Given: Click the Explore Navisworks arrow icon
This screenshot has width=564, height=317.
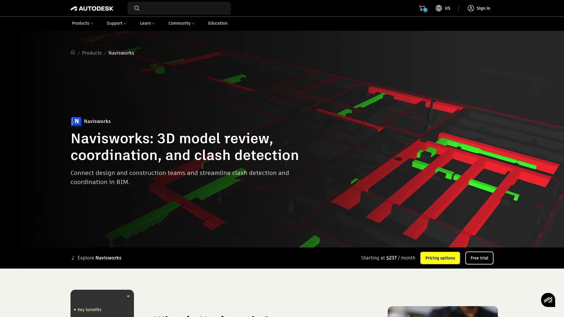Looking at the screenshot, I should point(73,258).
